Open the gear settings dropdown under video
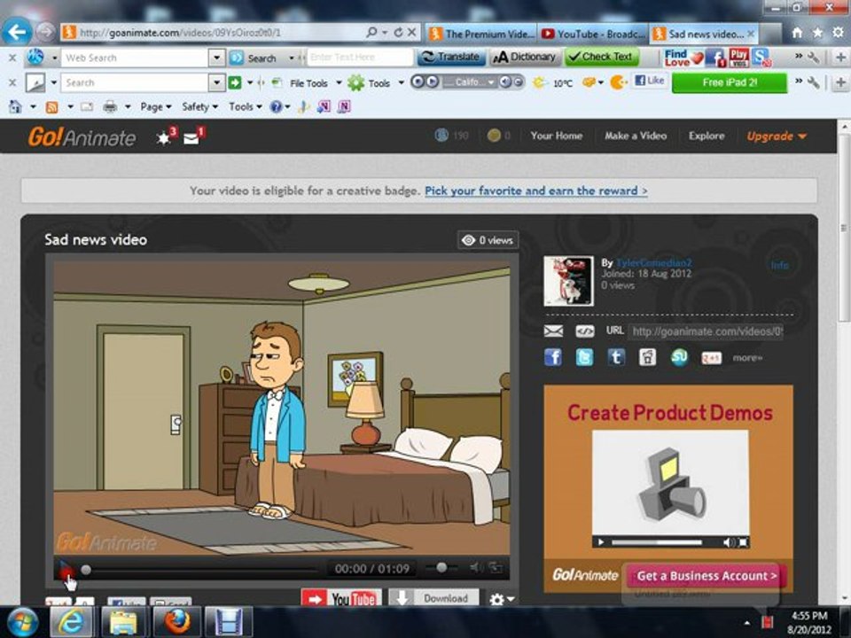The image size is (851, 638). [x=502, y=599]
